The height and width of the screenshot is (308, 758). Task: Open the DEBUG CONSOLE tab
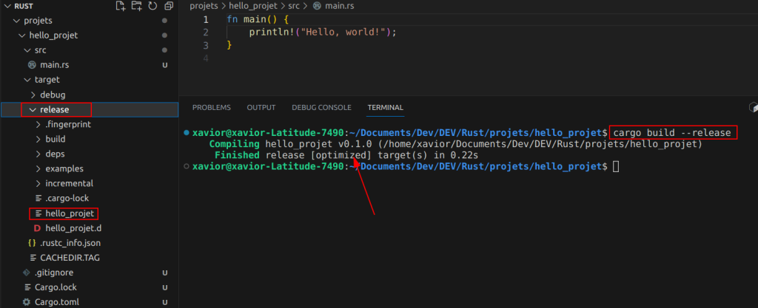click(x=321, y=108)
